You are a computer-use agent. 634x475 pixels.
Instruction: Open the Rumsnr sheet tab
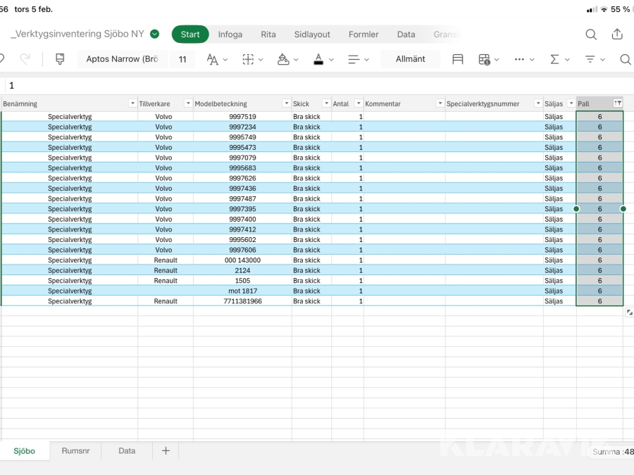pos(75,450)
